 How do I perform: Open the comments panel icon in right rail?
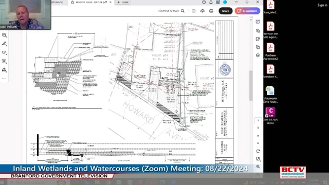click(258, 31)
